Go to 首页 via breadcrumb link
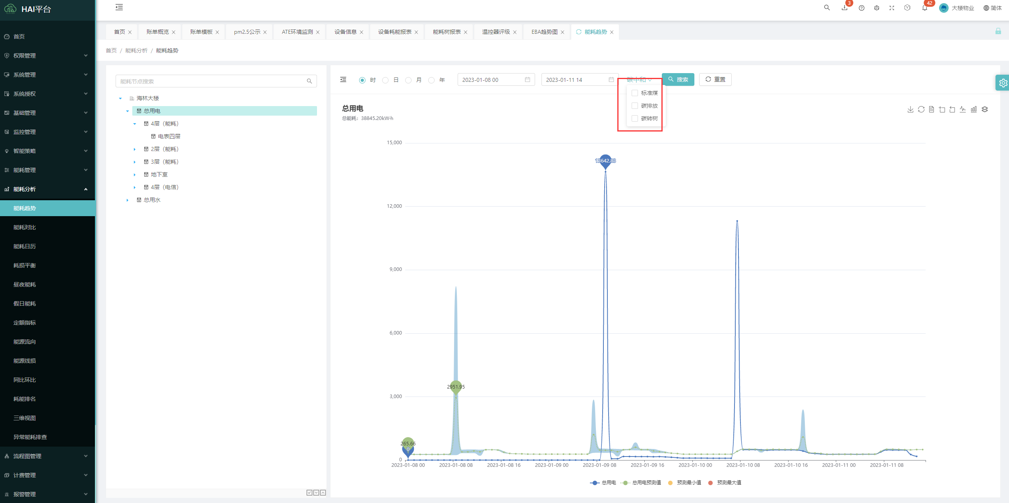The height and width of the screenshot is (503, 1009). pos(111,50)
